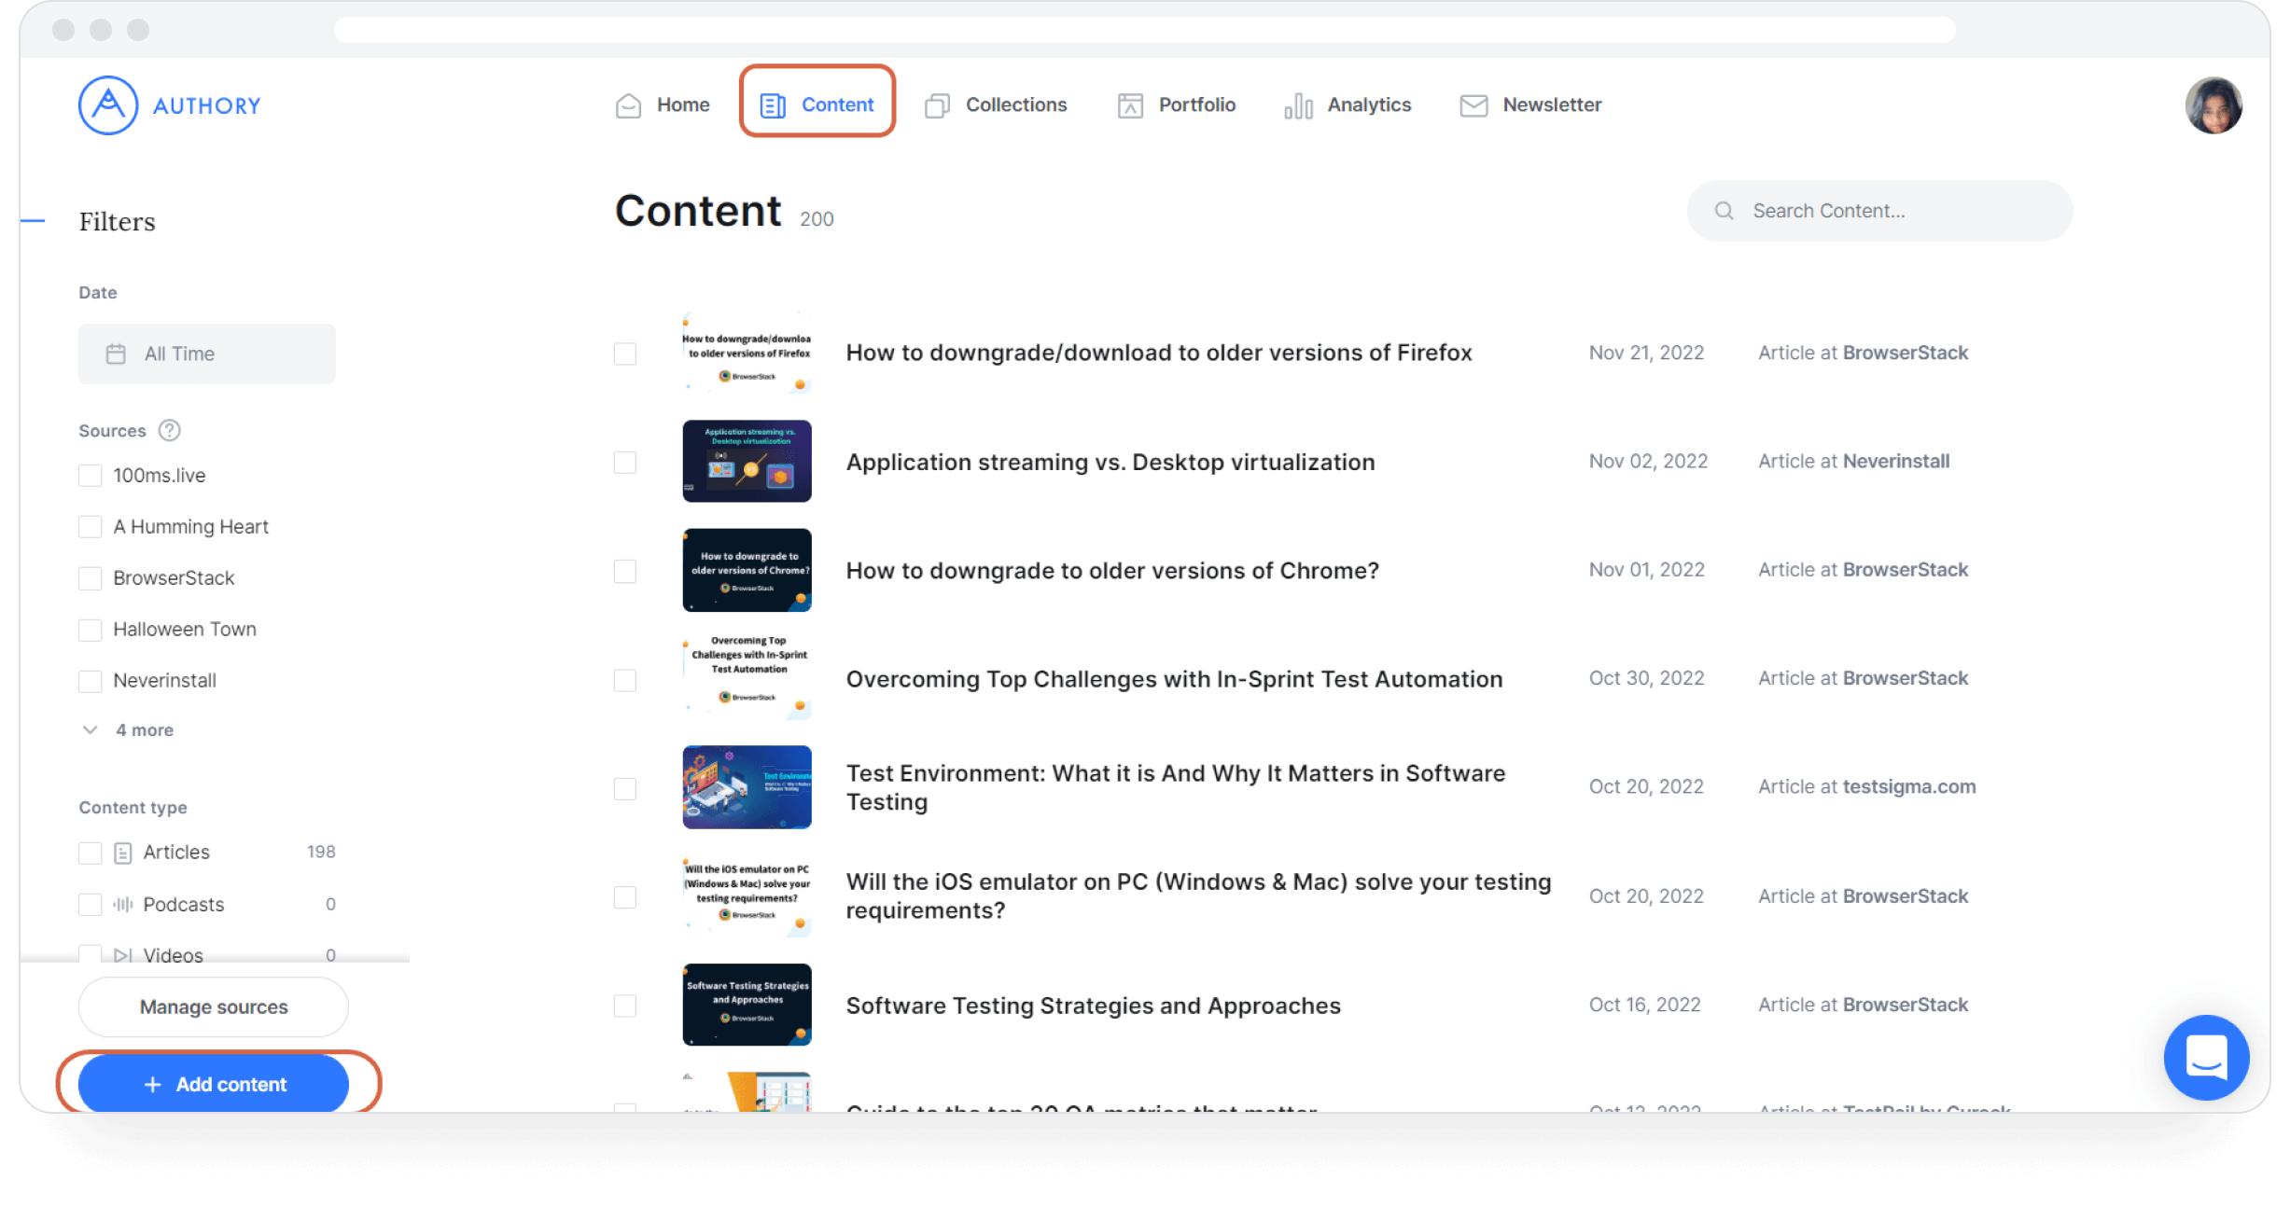Enable the 100ms.live source filter

point(90,476)
